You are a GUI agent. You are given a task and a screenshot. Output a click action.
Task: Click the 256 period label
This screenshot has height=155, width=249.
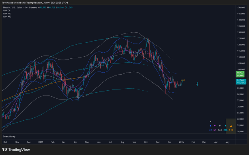(225, 130)
